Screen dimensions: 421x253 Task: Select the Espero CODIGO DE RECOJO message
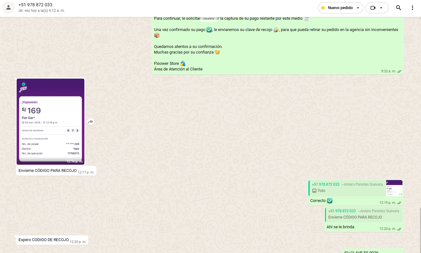[43, 240]
